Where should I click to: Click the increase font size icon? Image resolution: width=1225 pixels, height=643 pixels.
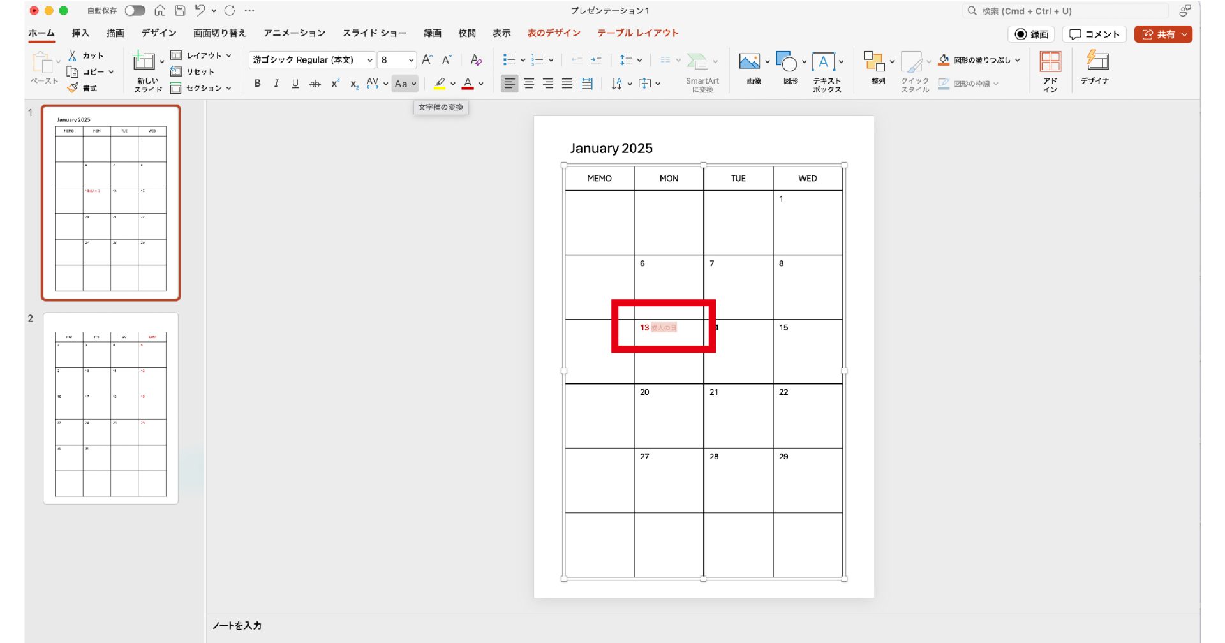(427, 59)
